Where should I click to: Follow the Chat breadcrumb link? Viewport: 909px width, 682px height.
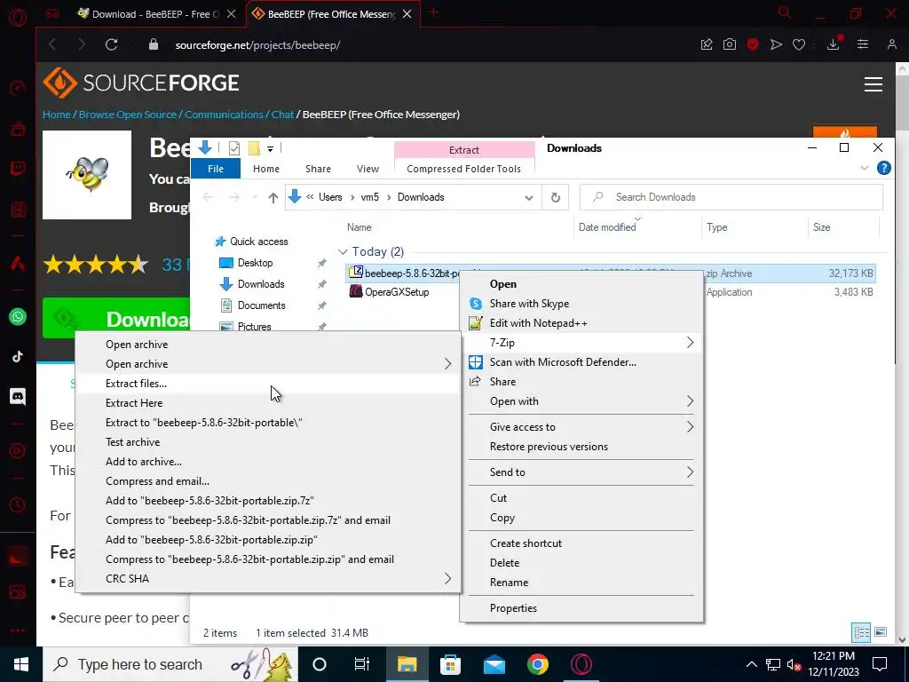[282, 115]
